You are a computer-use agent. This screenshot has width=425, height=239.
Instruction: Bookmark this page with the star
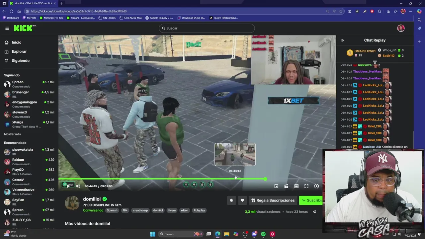tap(341, 11)
